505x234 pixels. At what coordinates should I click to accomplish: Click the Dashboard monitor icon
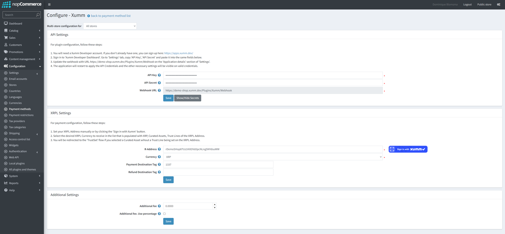pyautogui.click(x=6, y=23)
